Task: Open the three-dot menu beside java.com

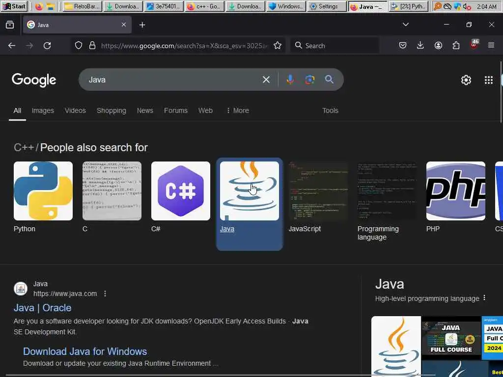Action: 105,294
